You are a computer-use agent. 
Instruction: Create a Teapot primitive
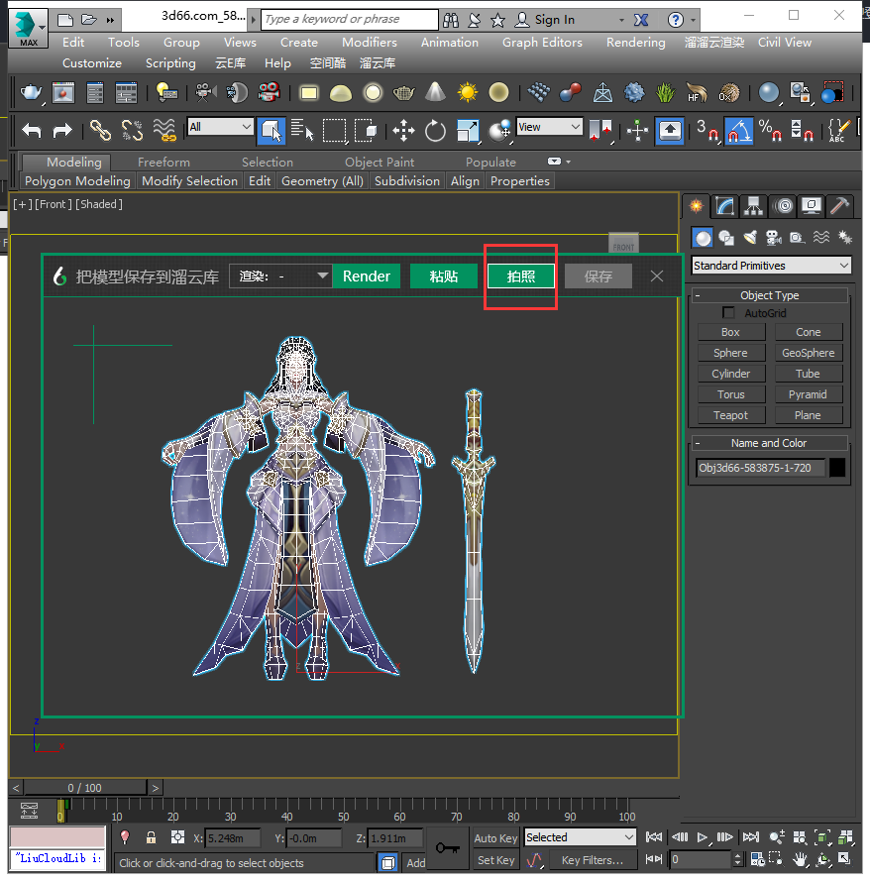pos(730,415)
